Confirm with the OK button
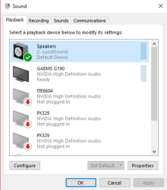 click(81, 183)
